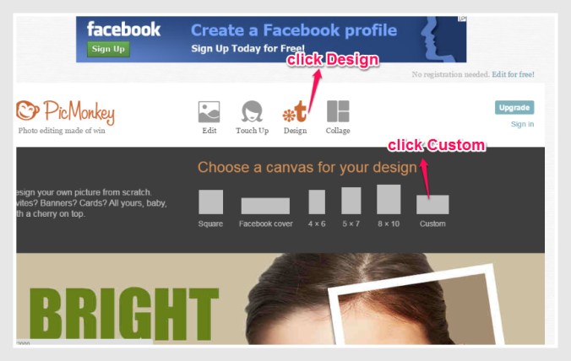Click the ad info icon on banner

pos(462,19)
